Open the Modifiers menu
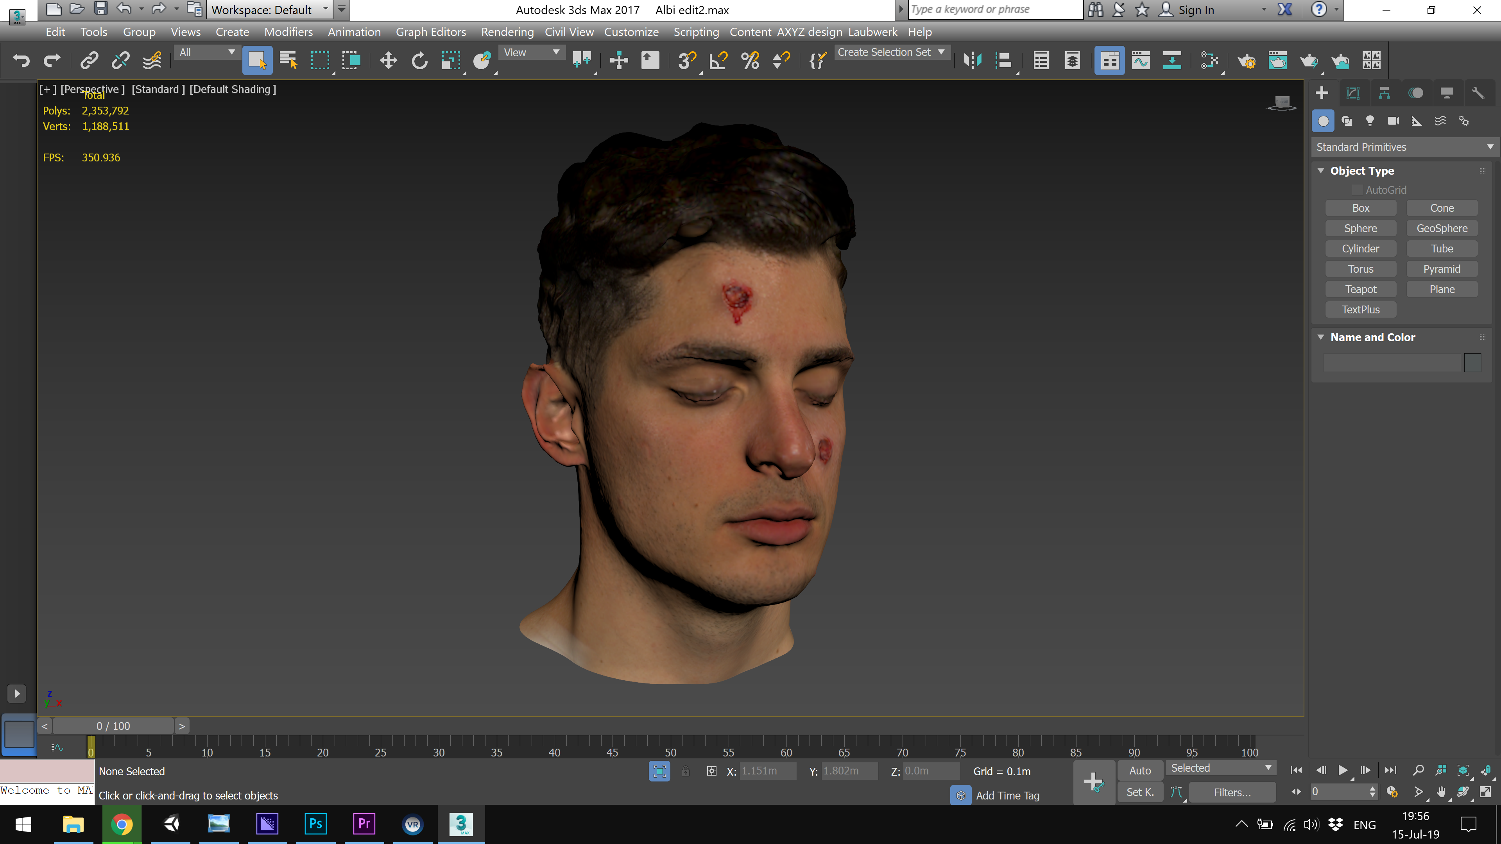The height and width of the screenshot is (844, 1501). (x=288, y=32)
